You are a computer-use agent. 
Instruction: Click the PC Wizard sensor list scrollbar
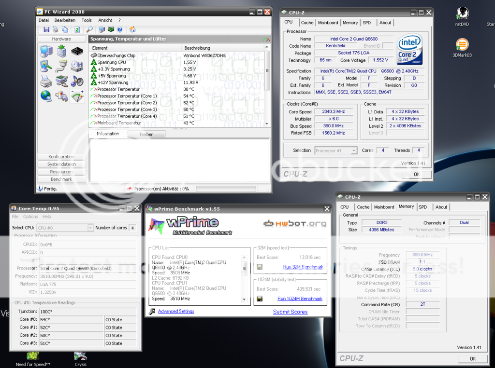[x=267, y=85]
